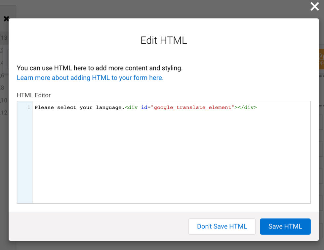Click the HTML Editor label
324x250 pixels.
(34, 95)
